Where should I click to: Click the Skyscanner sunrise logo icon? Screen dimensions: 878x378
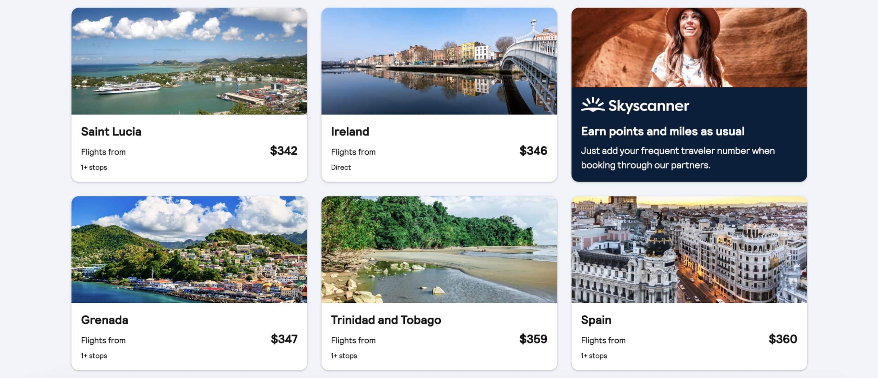click(x=593, y=104)
